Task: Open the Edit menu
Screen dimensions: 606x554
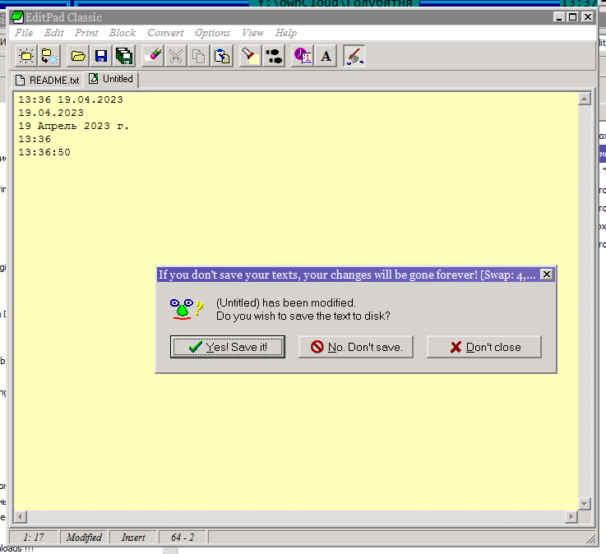Action: [x=53, y=33]
